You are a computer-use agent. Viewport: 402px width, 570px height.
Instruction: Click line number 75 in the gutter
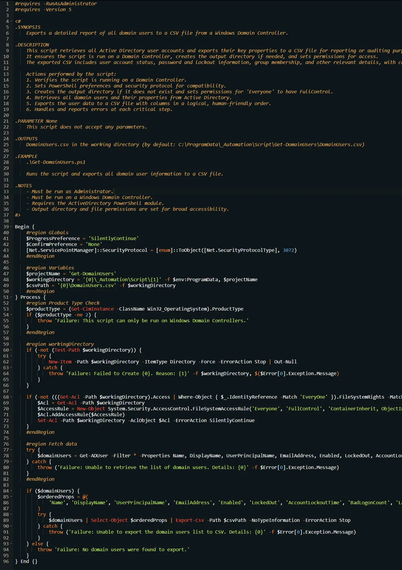pyautogui.click(x=6, y=438)
